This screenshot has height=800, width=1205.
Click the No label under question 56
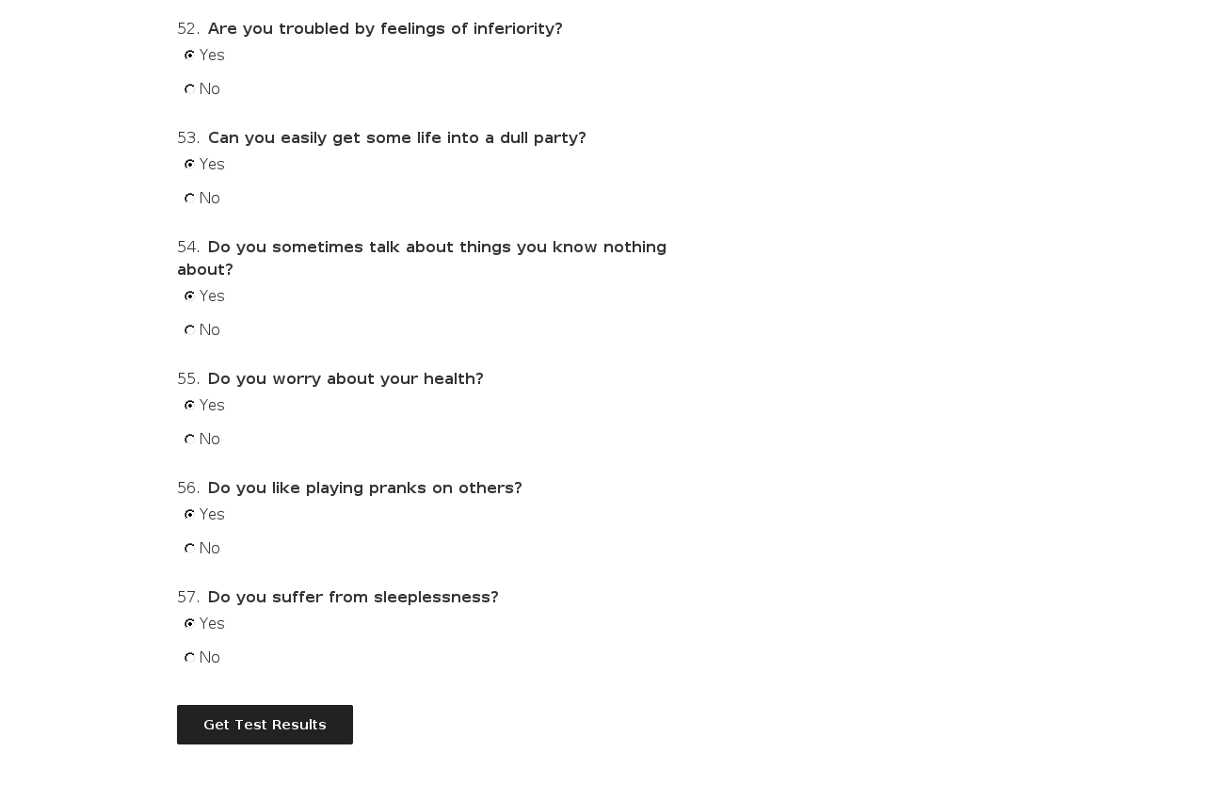coord(210,549)
